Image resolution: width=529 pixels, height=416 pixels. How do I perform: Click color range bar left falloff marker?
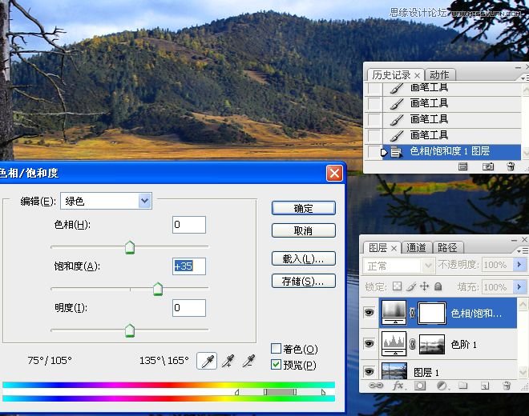click(x=236, y=392)
